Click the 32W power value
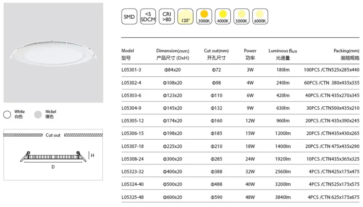The image size is (363, 207). [250, 172]
